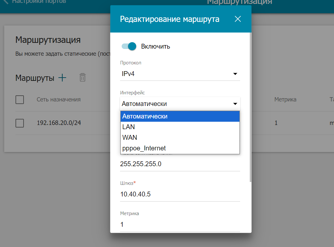
Task: Click the Шлюз field 10.40.40.5
Action: click(x=180, y=194)
